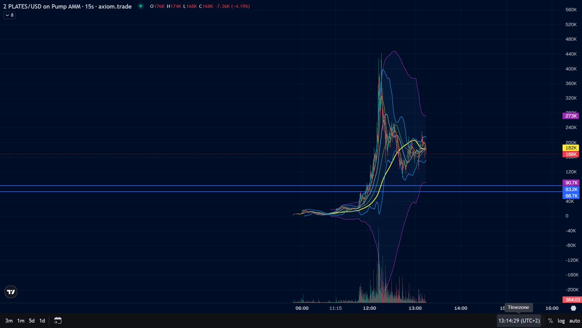Expand the collapsed 8 indicators legend
The width and height of the screenshot is (582, 328).
tap(9, 15)
